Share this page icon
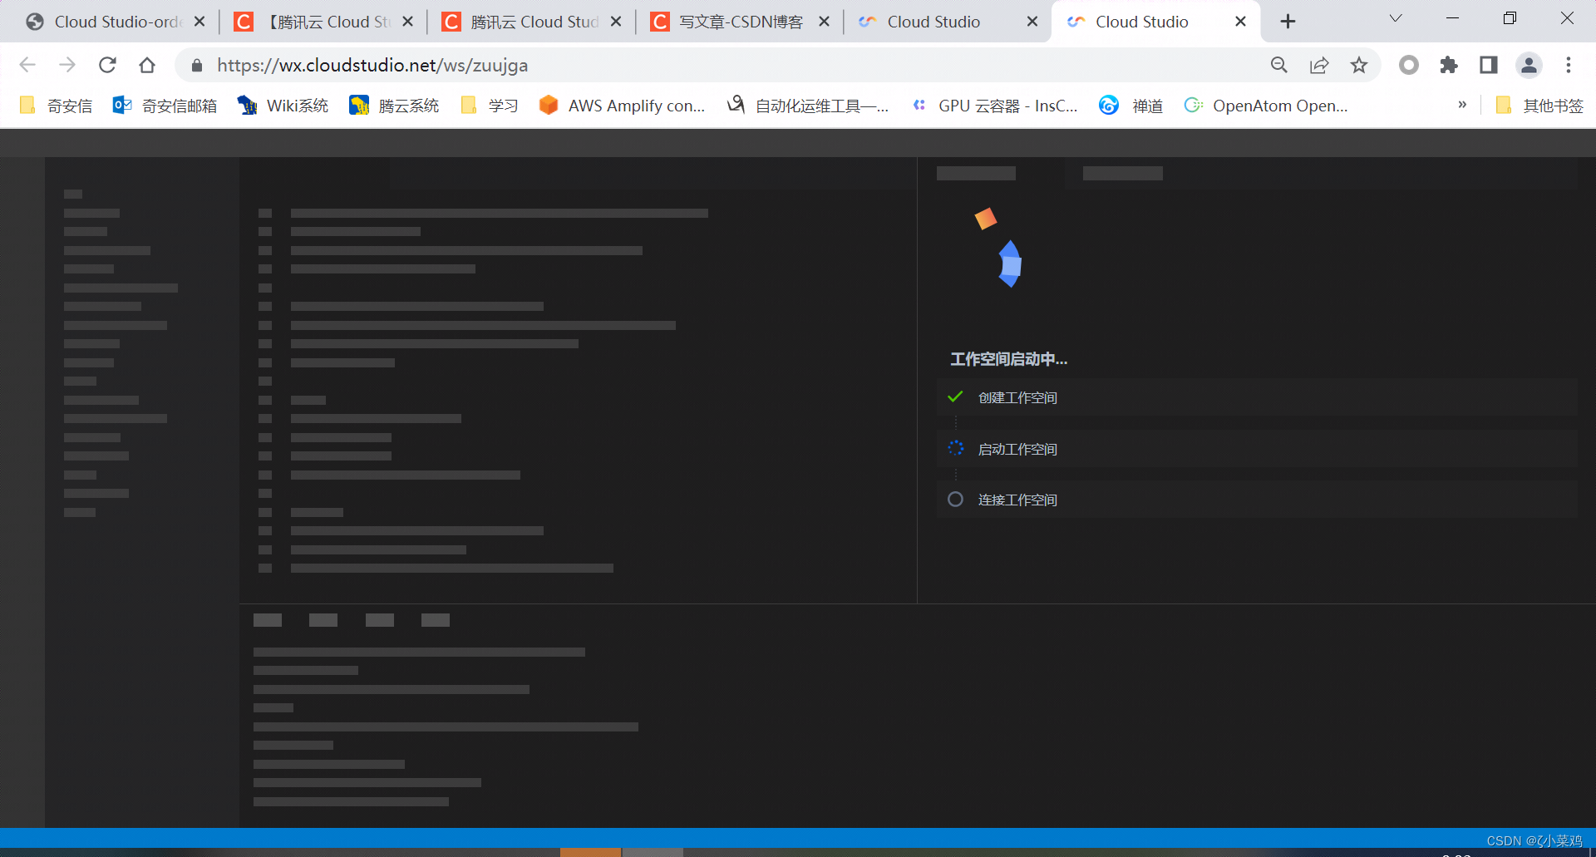 (1319, 65)
